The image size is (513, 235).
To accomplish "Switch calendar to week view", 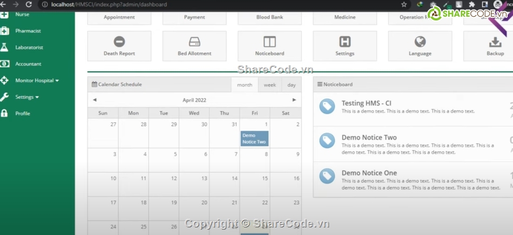I will point(270,85).
